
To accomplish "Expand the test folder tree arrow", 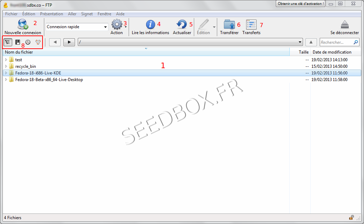I will [6, 60].
